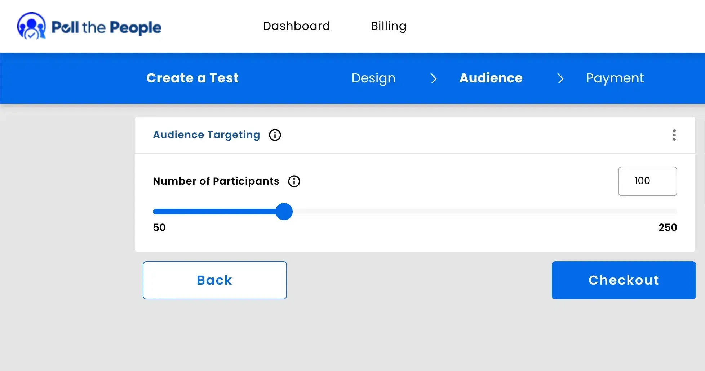
Task: Click the Poll the People logo icon
Action: [31, 26]
